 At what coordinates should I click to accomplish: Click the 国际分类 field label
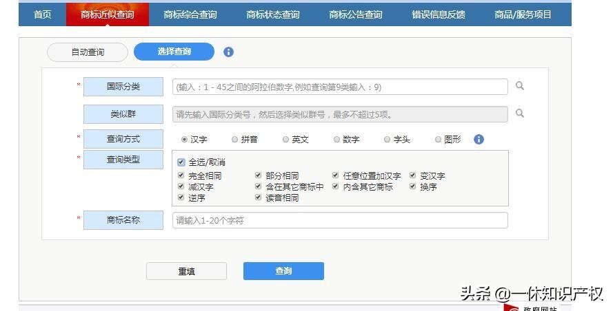point(123,87)
